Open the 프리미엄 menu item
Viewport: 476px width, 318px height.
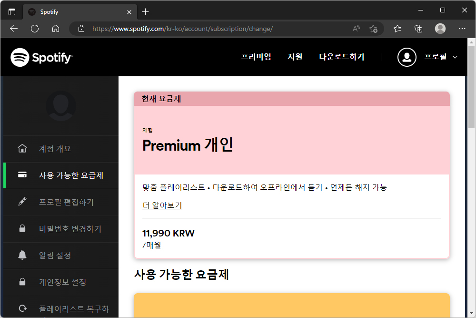click(256, 57)
